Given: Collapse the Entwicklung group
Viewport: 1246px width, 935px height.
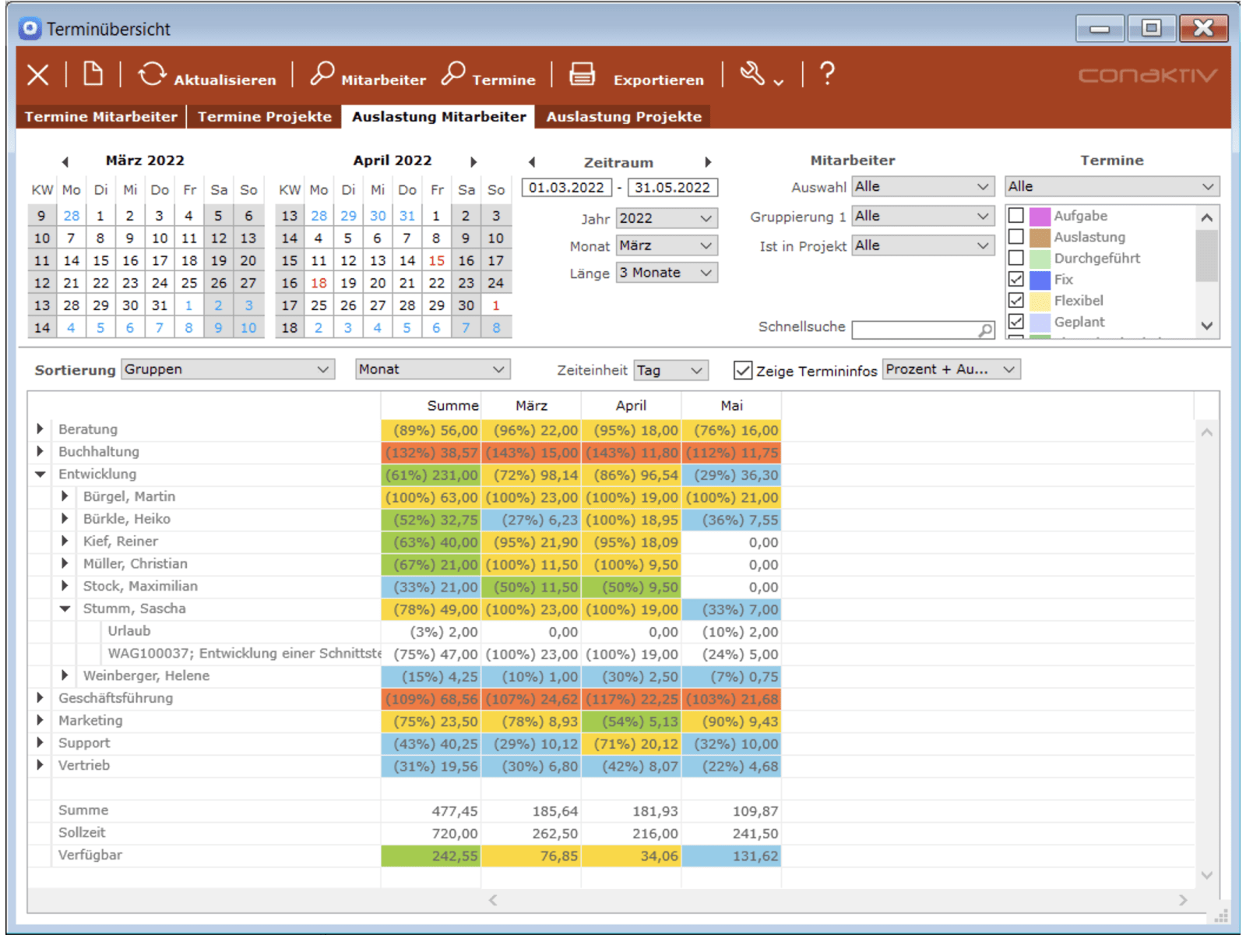Looking at the screenshot, I should click(x=40, y=474).
